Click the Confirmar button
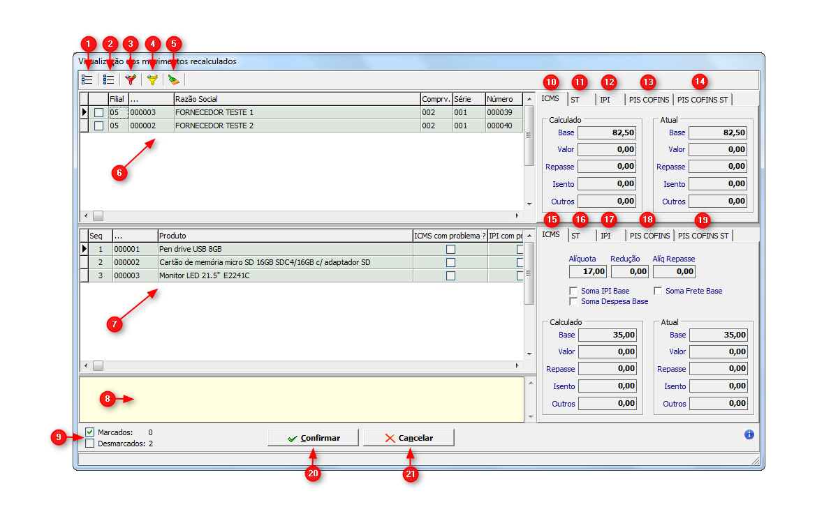The image size is (838, 523). pos(313,438)
